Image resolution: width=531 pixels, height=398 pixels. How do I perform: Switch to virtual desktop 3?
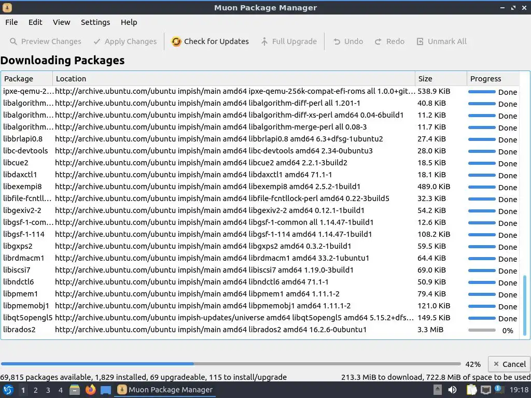(48, 390)
